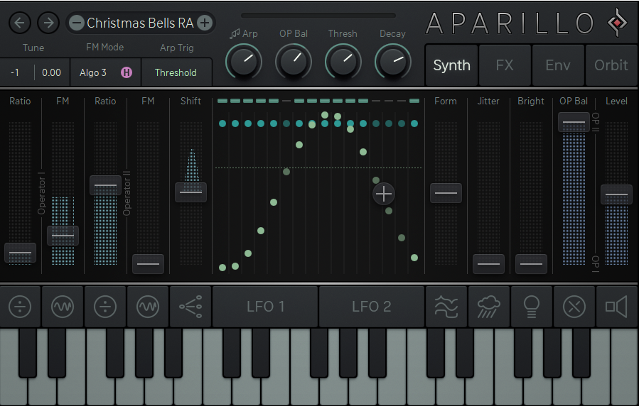639x406 pixels.
Task: Open LFO 1 section
Action: (265, 307)
